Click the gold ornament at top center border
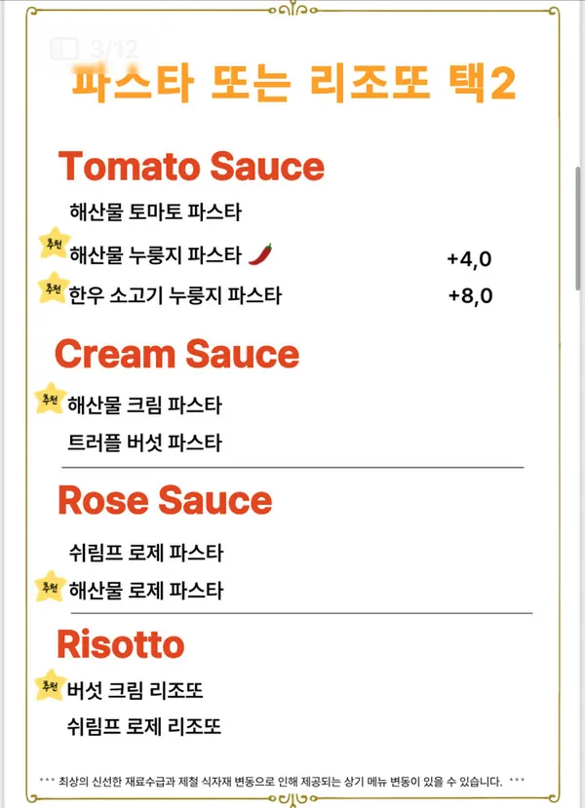This screenshot has height=808, width=585. pyautogui.click(x=292, y=9)
